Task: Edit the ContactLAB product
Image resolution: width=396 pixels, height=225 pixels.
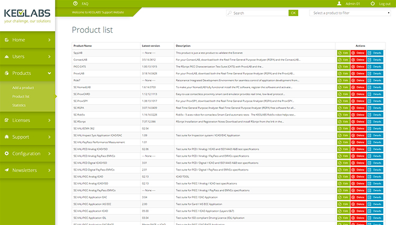Action: click(344, 60)
